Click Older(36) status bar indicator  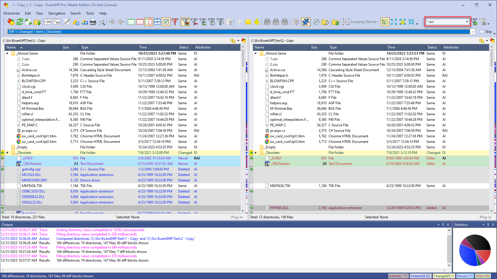[482, 276]
